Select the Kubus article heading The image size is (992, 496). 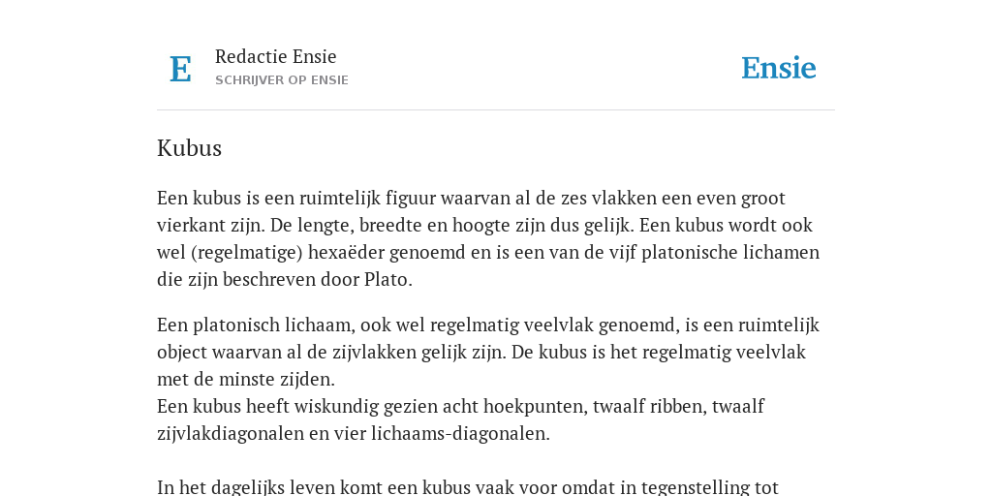pyautogui.click(x=189, y=148)
